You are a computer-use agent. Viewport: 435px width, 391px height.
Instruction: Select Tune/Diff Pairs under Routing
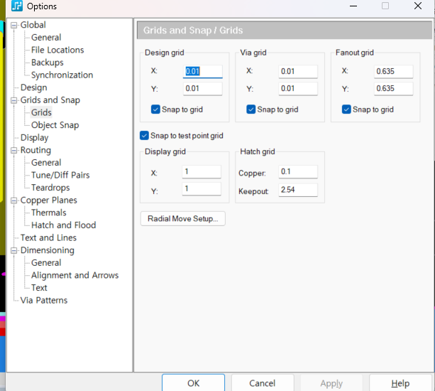(x=60, y=175)
